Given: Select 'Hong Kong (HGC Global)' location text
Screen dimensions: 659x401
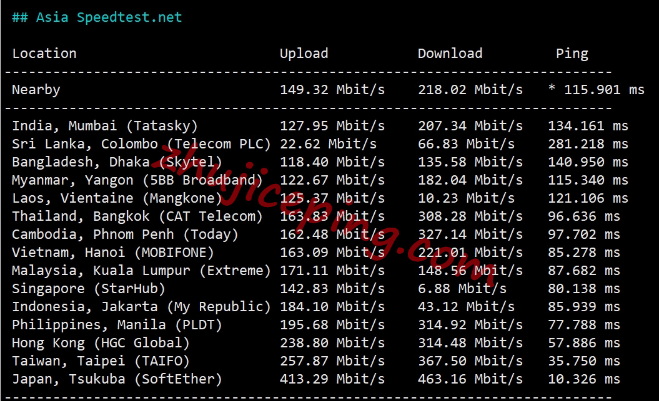Looking at the screenshot, I should [101, 343].
